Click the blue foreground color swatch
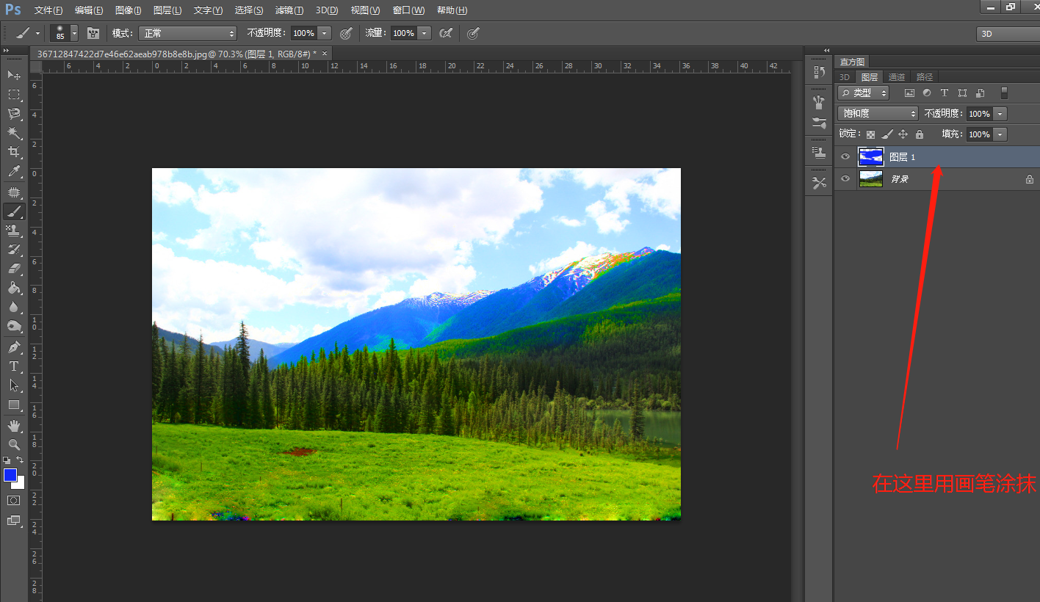The image size is (1040, 602). (x=10, y=475)
